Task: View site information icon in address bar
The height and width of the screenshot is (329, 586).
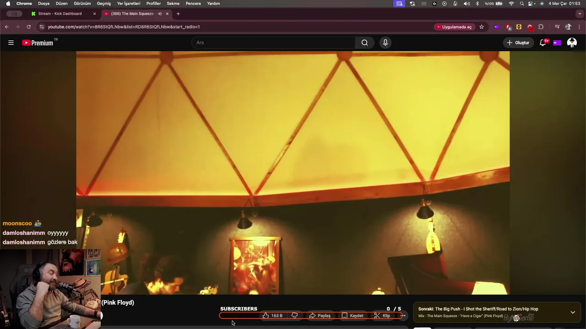Action: 42,27
